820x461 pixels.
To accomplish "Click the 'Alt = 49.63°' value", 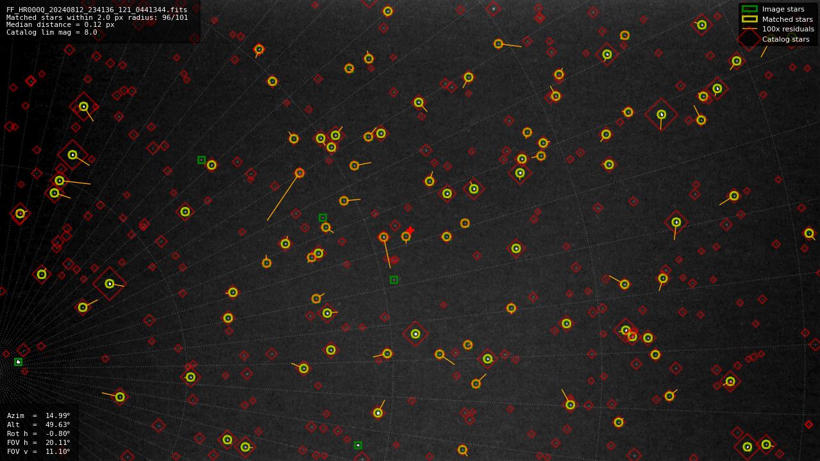I will 38,424.
